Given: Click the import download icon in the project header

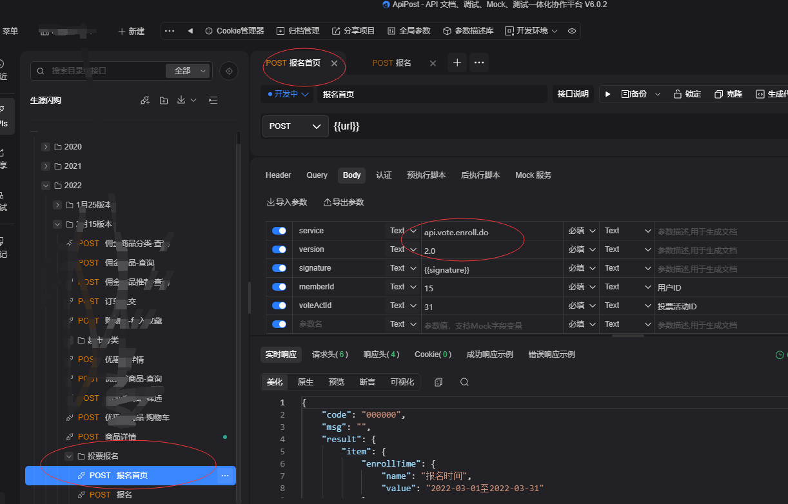Looking at the screenshot, I should (x=181, y=101).
